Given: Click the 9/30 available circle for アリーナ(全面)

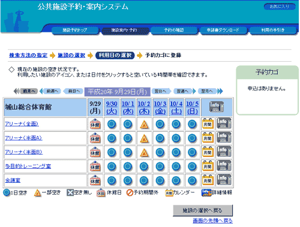Looking at the screenshot, I should pos(112,124).
